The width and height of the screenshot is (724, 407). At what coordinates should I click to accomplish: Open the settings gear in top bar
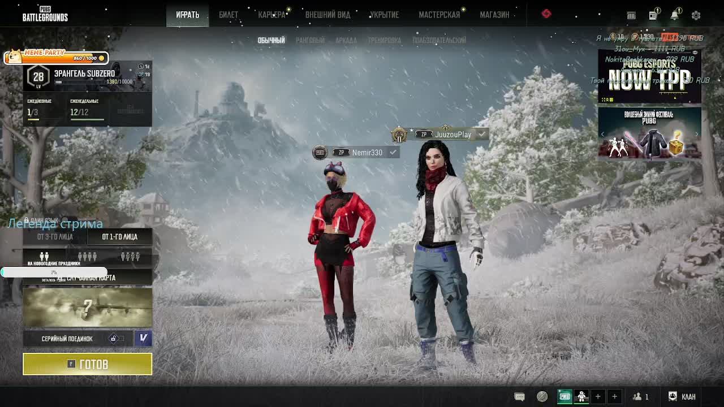point(696,15)
